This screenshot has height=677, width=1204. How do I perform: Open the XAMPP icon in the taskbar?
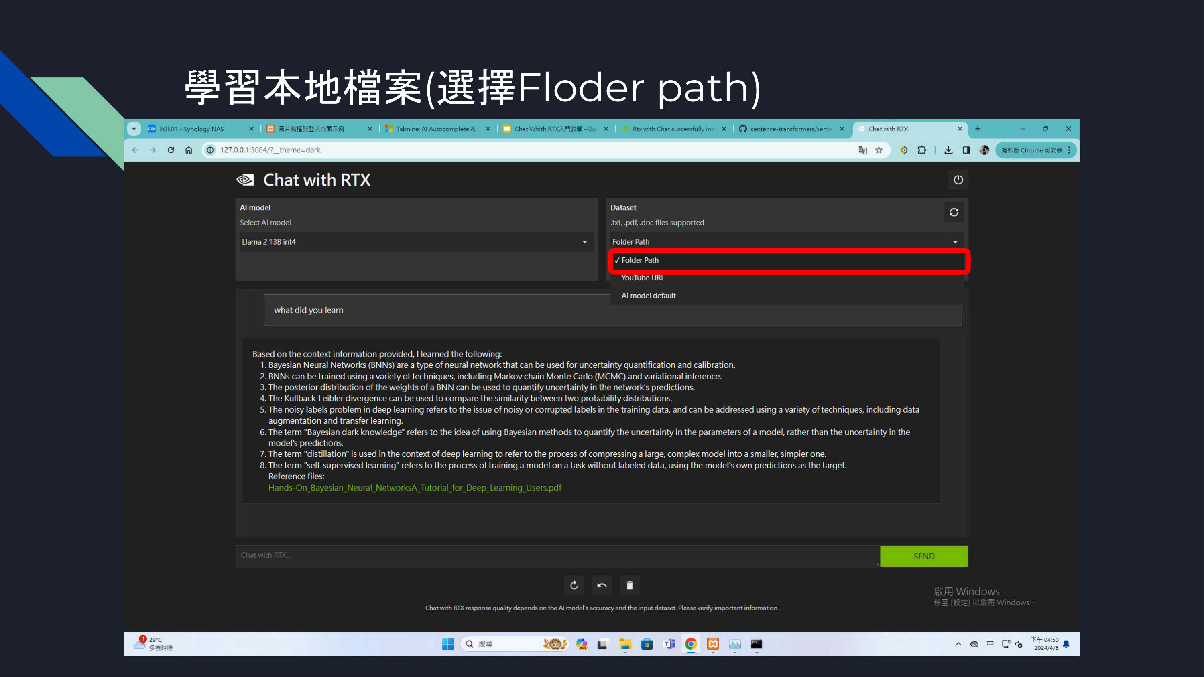coord(713,644)
